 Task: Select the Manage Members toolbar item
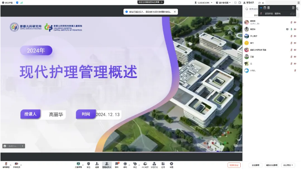coord(107,165)
